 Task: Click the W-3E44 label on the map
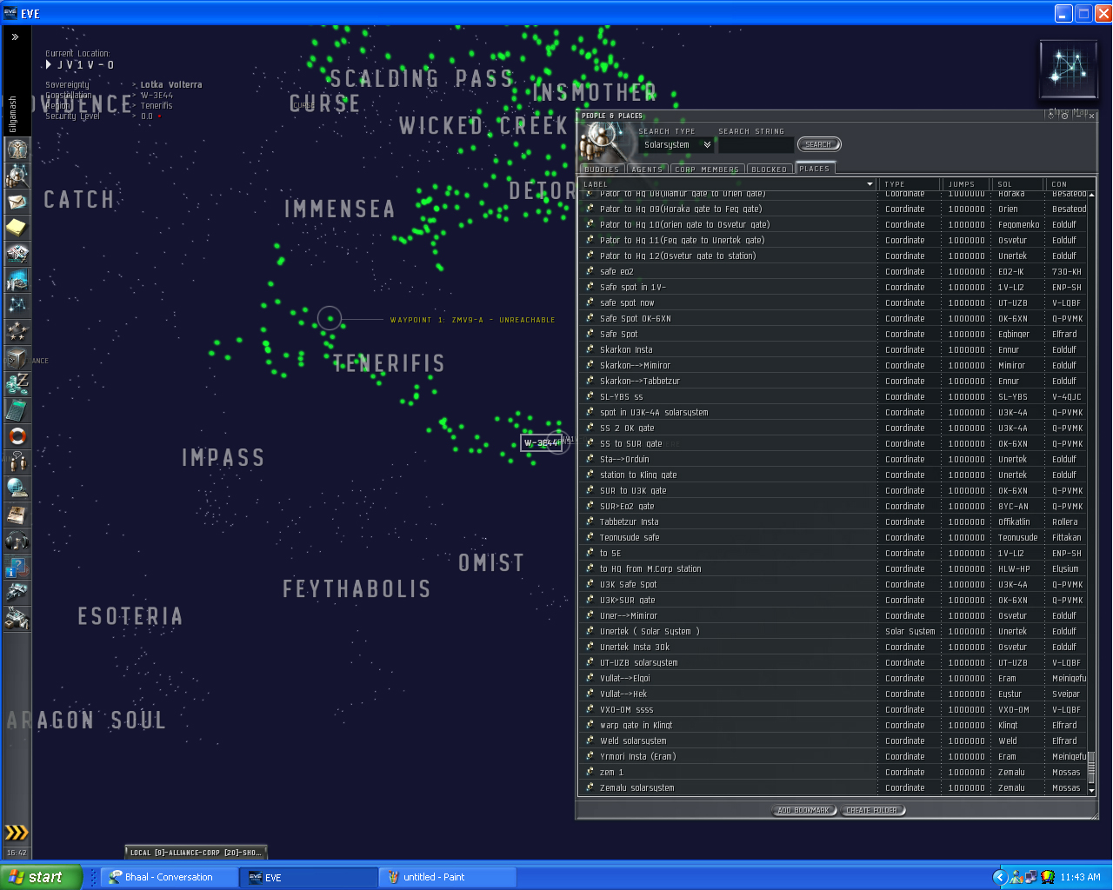(540, 443)
